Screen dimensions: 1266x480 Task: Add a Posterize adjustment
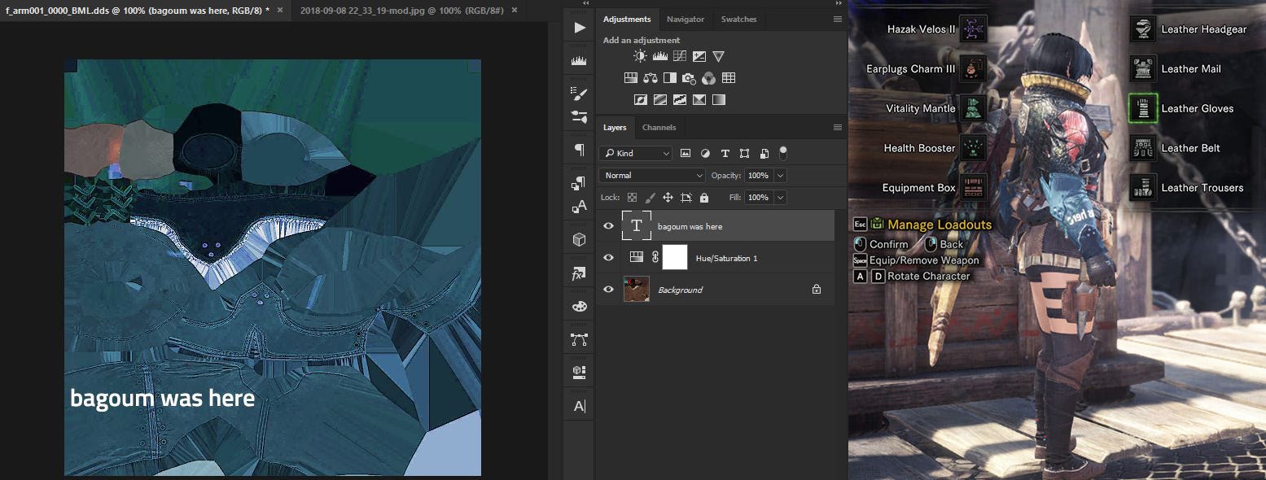[660, 100]
